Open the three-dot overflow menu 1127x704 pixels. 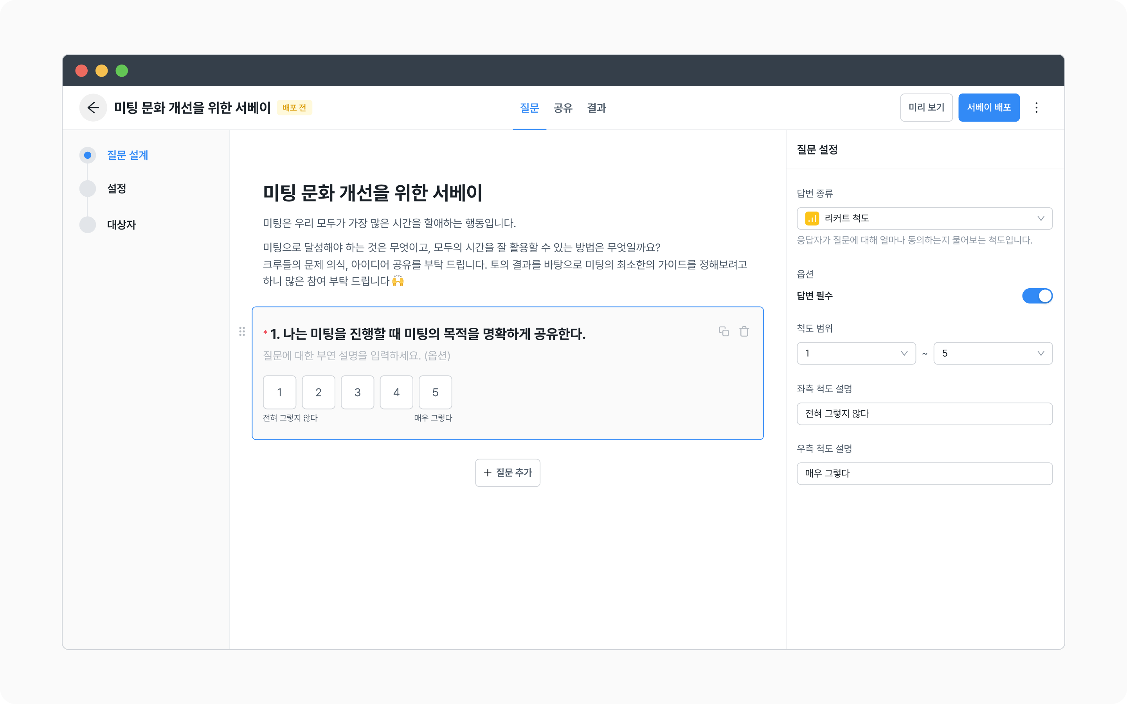(x=1037, y=108)
